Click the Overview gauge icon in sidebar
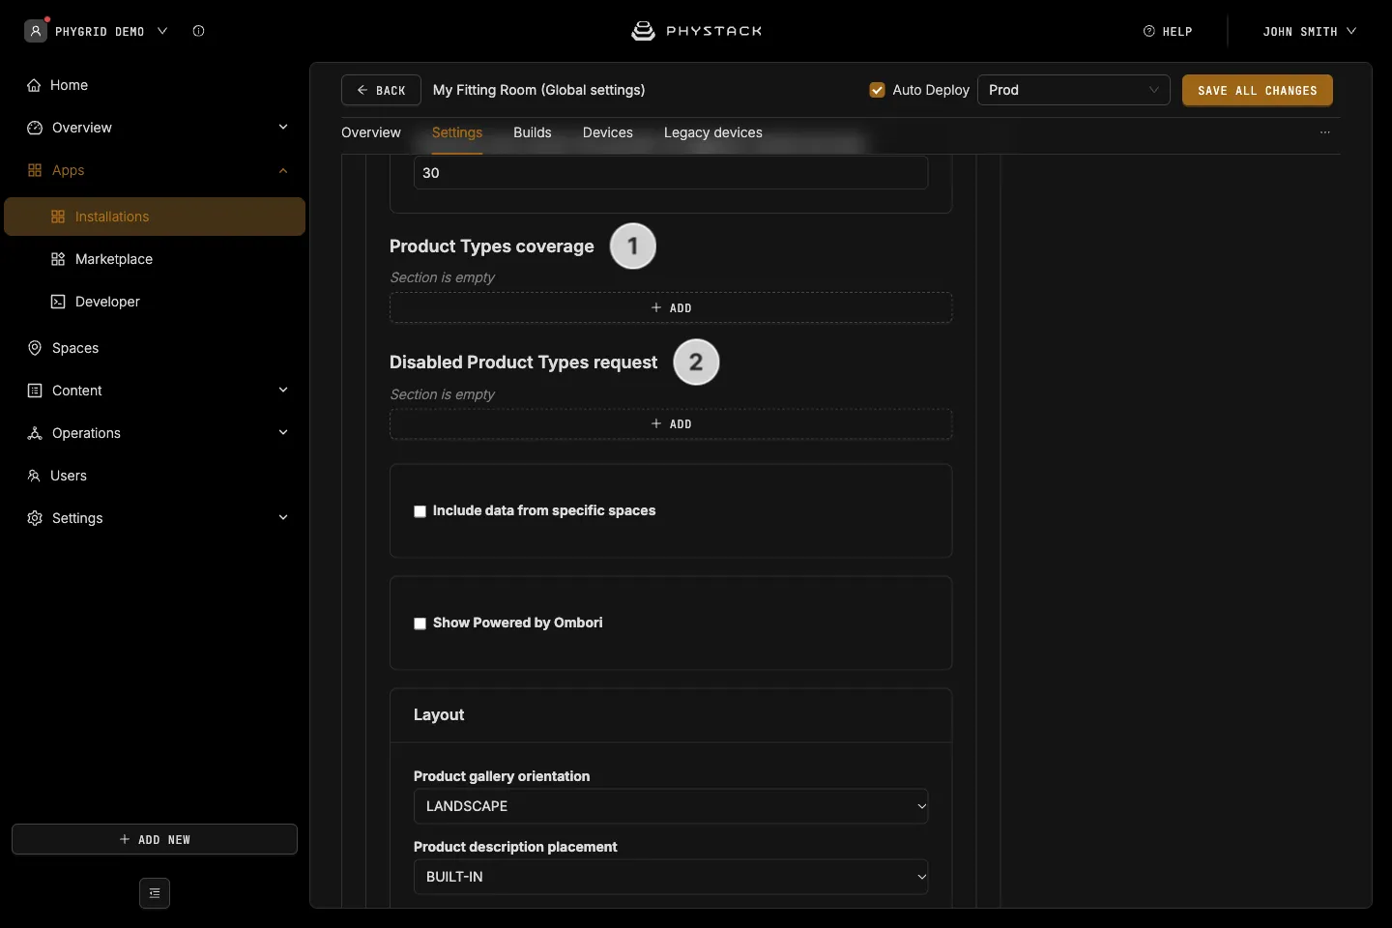The height and width of the screenshot is (928, 1392). [35, 128]
